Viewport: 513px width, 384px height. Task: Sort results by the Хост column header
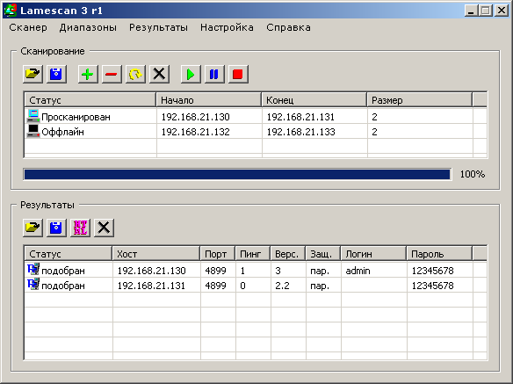tap(156, 254)
